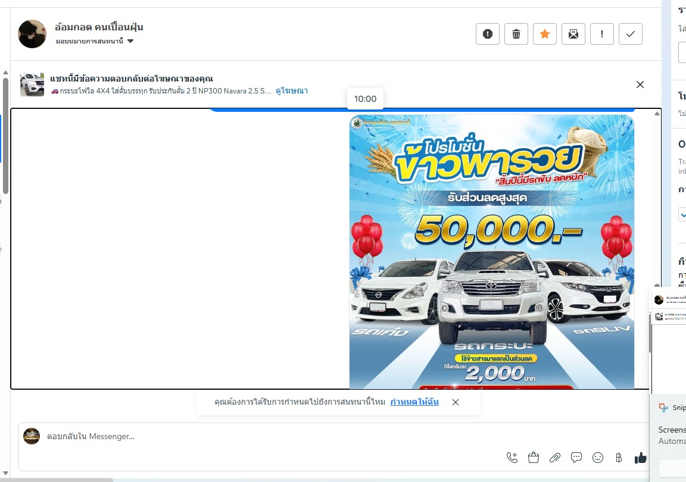Screen dimensions: 686x482
Task: Request payment with baht icon
Action: coord(619,458)
